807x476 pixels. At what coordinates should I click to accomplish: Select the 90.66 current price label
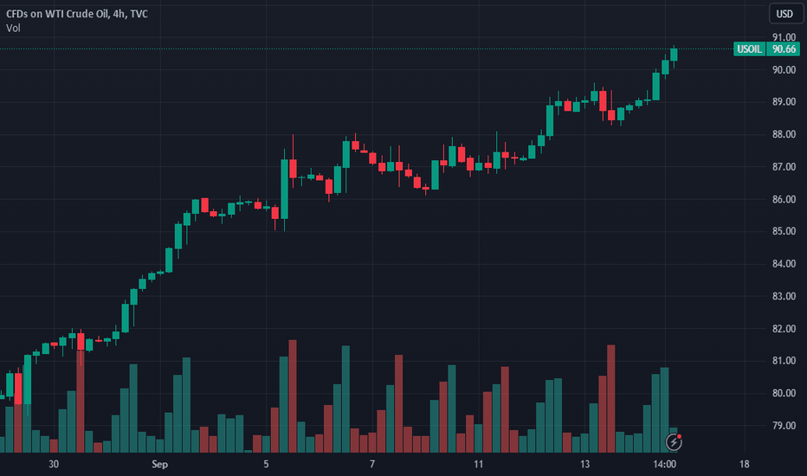coord(784,49)
